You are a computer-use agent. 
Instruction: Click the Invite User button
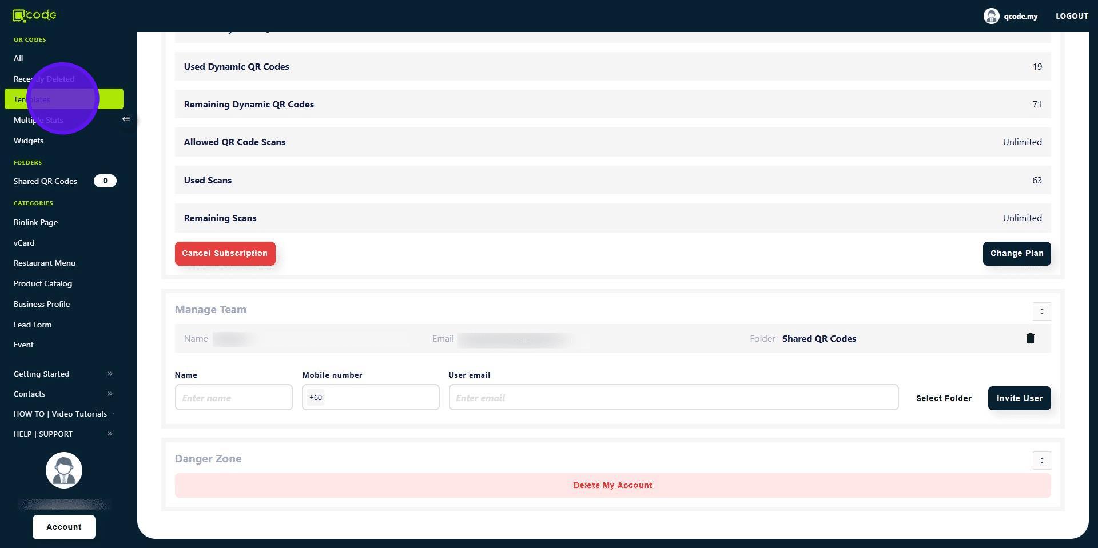coord(1019,398)
